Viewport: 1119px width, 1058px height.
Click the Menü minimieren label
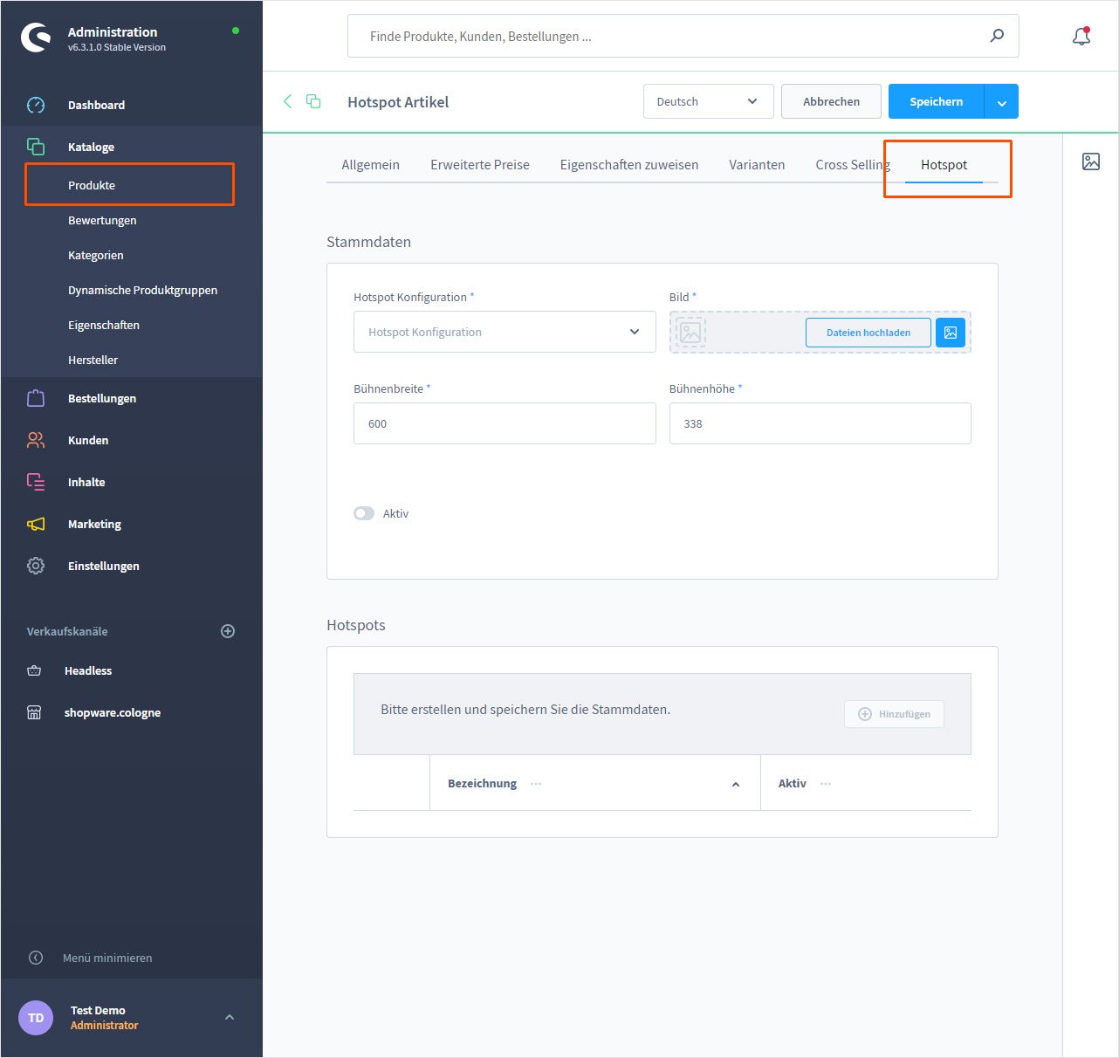pyautogui.click(x=107, y=958)
